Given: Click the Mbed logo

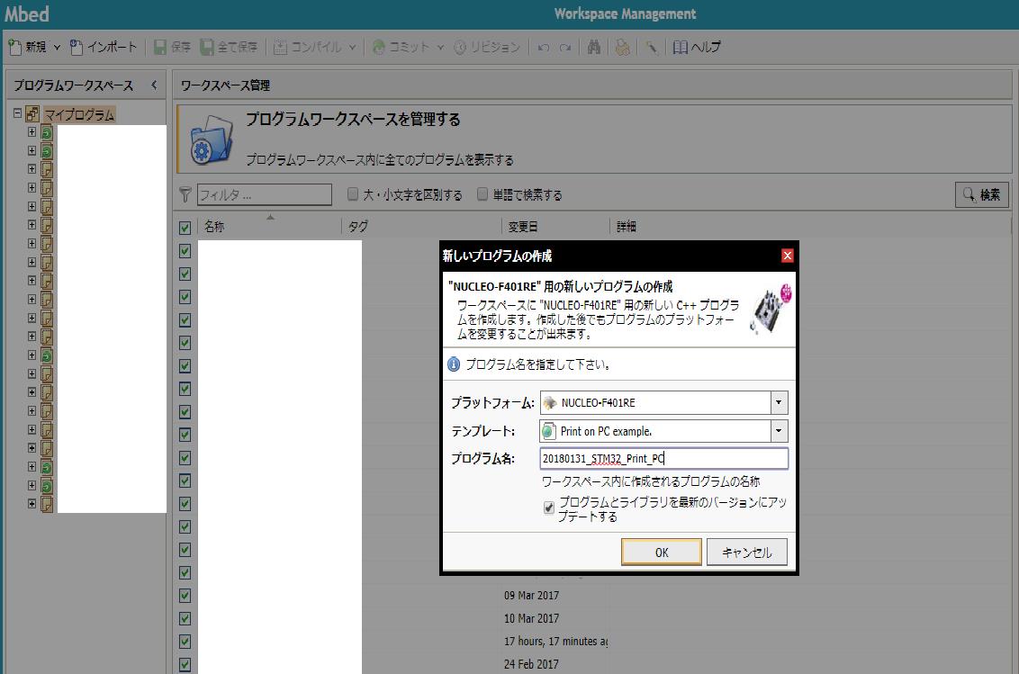Looking at the screenshot, I should point(27,13).
